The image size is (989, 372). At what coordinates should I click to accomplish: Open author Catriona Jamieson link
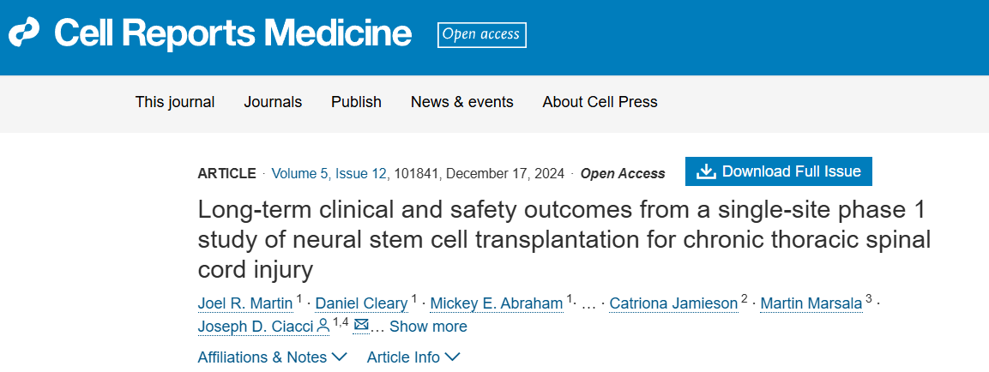point(672,303)
